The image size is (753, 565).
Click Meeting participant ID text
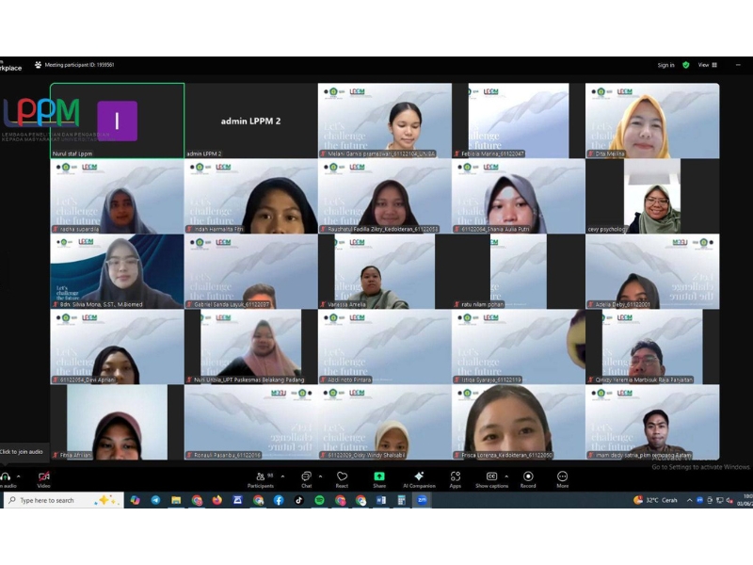pos(80,65)
